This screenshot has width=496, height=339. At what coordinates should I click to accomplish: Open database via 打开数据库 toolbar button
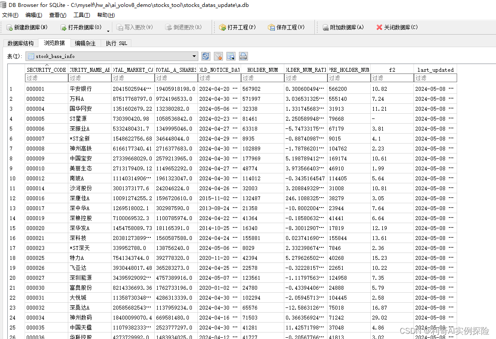81,28
